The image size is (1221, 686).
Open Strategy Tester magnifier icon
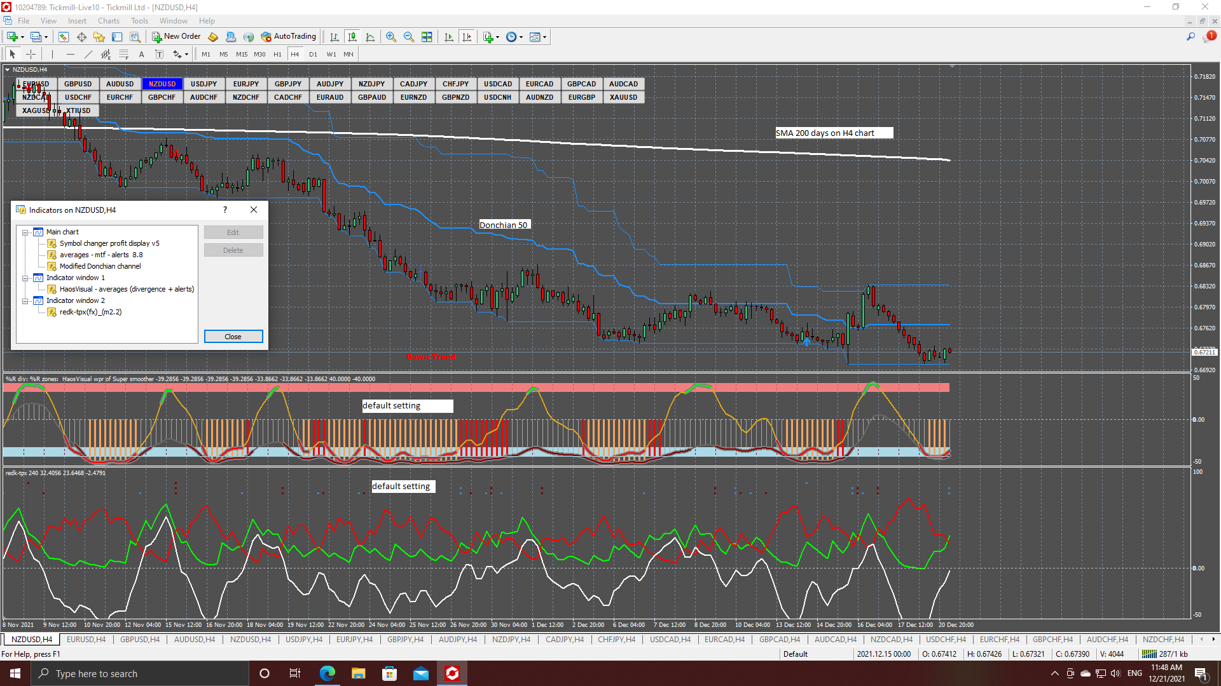tap(135, 37)
